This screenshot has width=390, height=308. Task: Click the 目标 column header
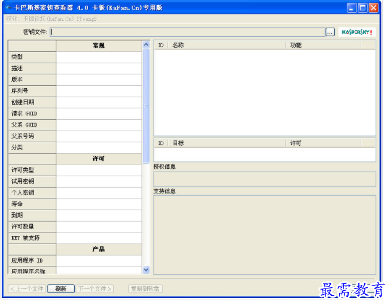pyautogui.click(x=227, y=143)
